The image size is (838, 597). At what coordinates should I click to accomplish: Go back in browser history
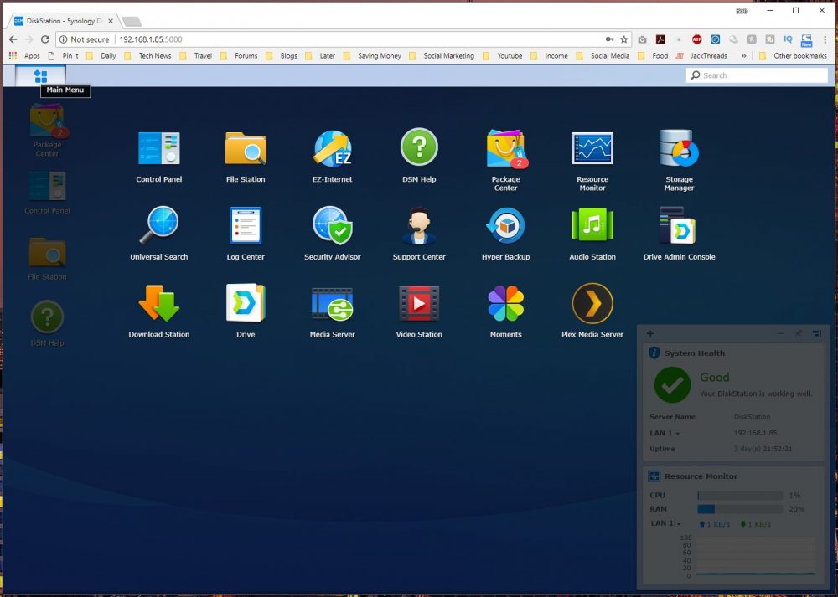click(13, 39)
